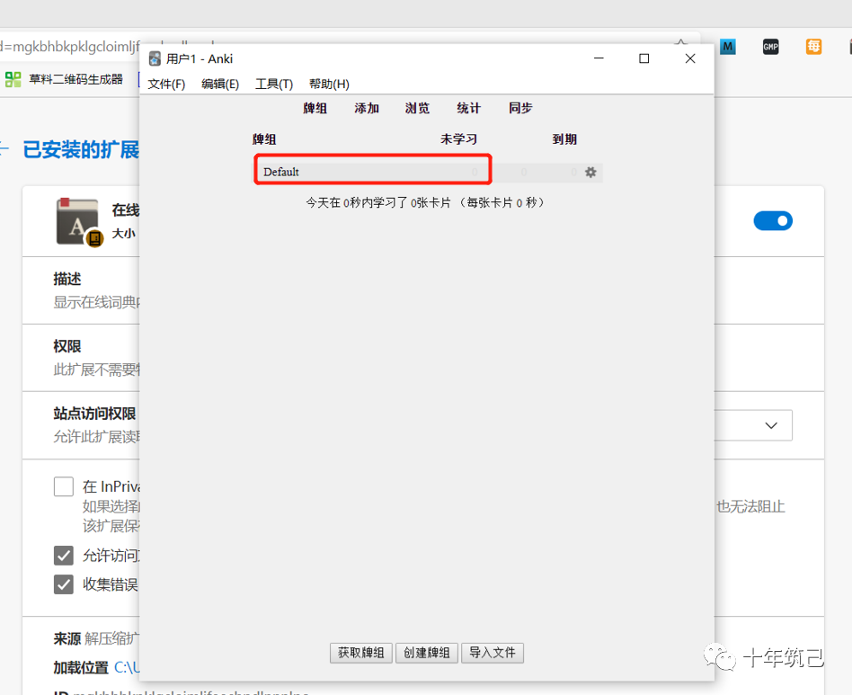The width and height of the screenshot is (852, 695).
Task: Maximize the Anki window
Action: [x=643, y=58]
